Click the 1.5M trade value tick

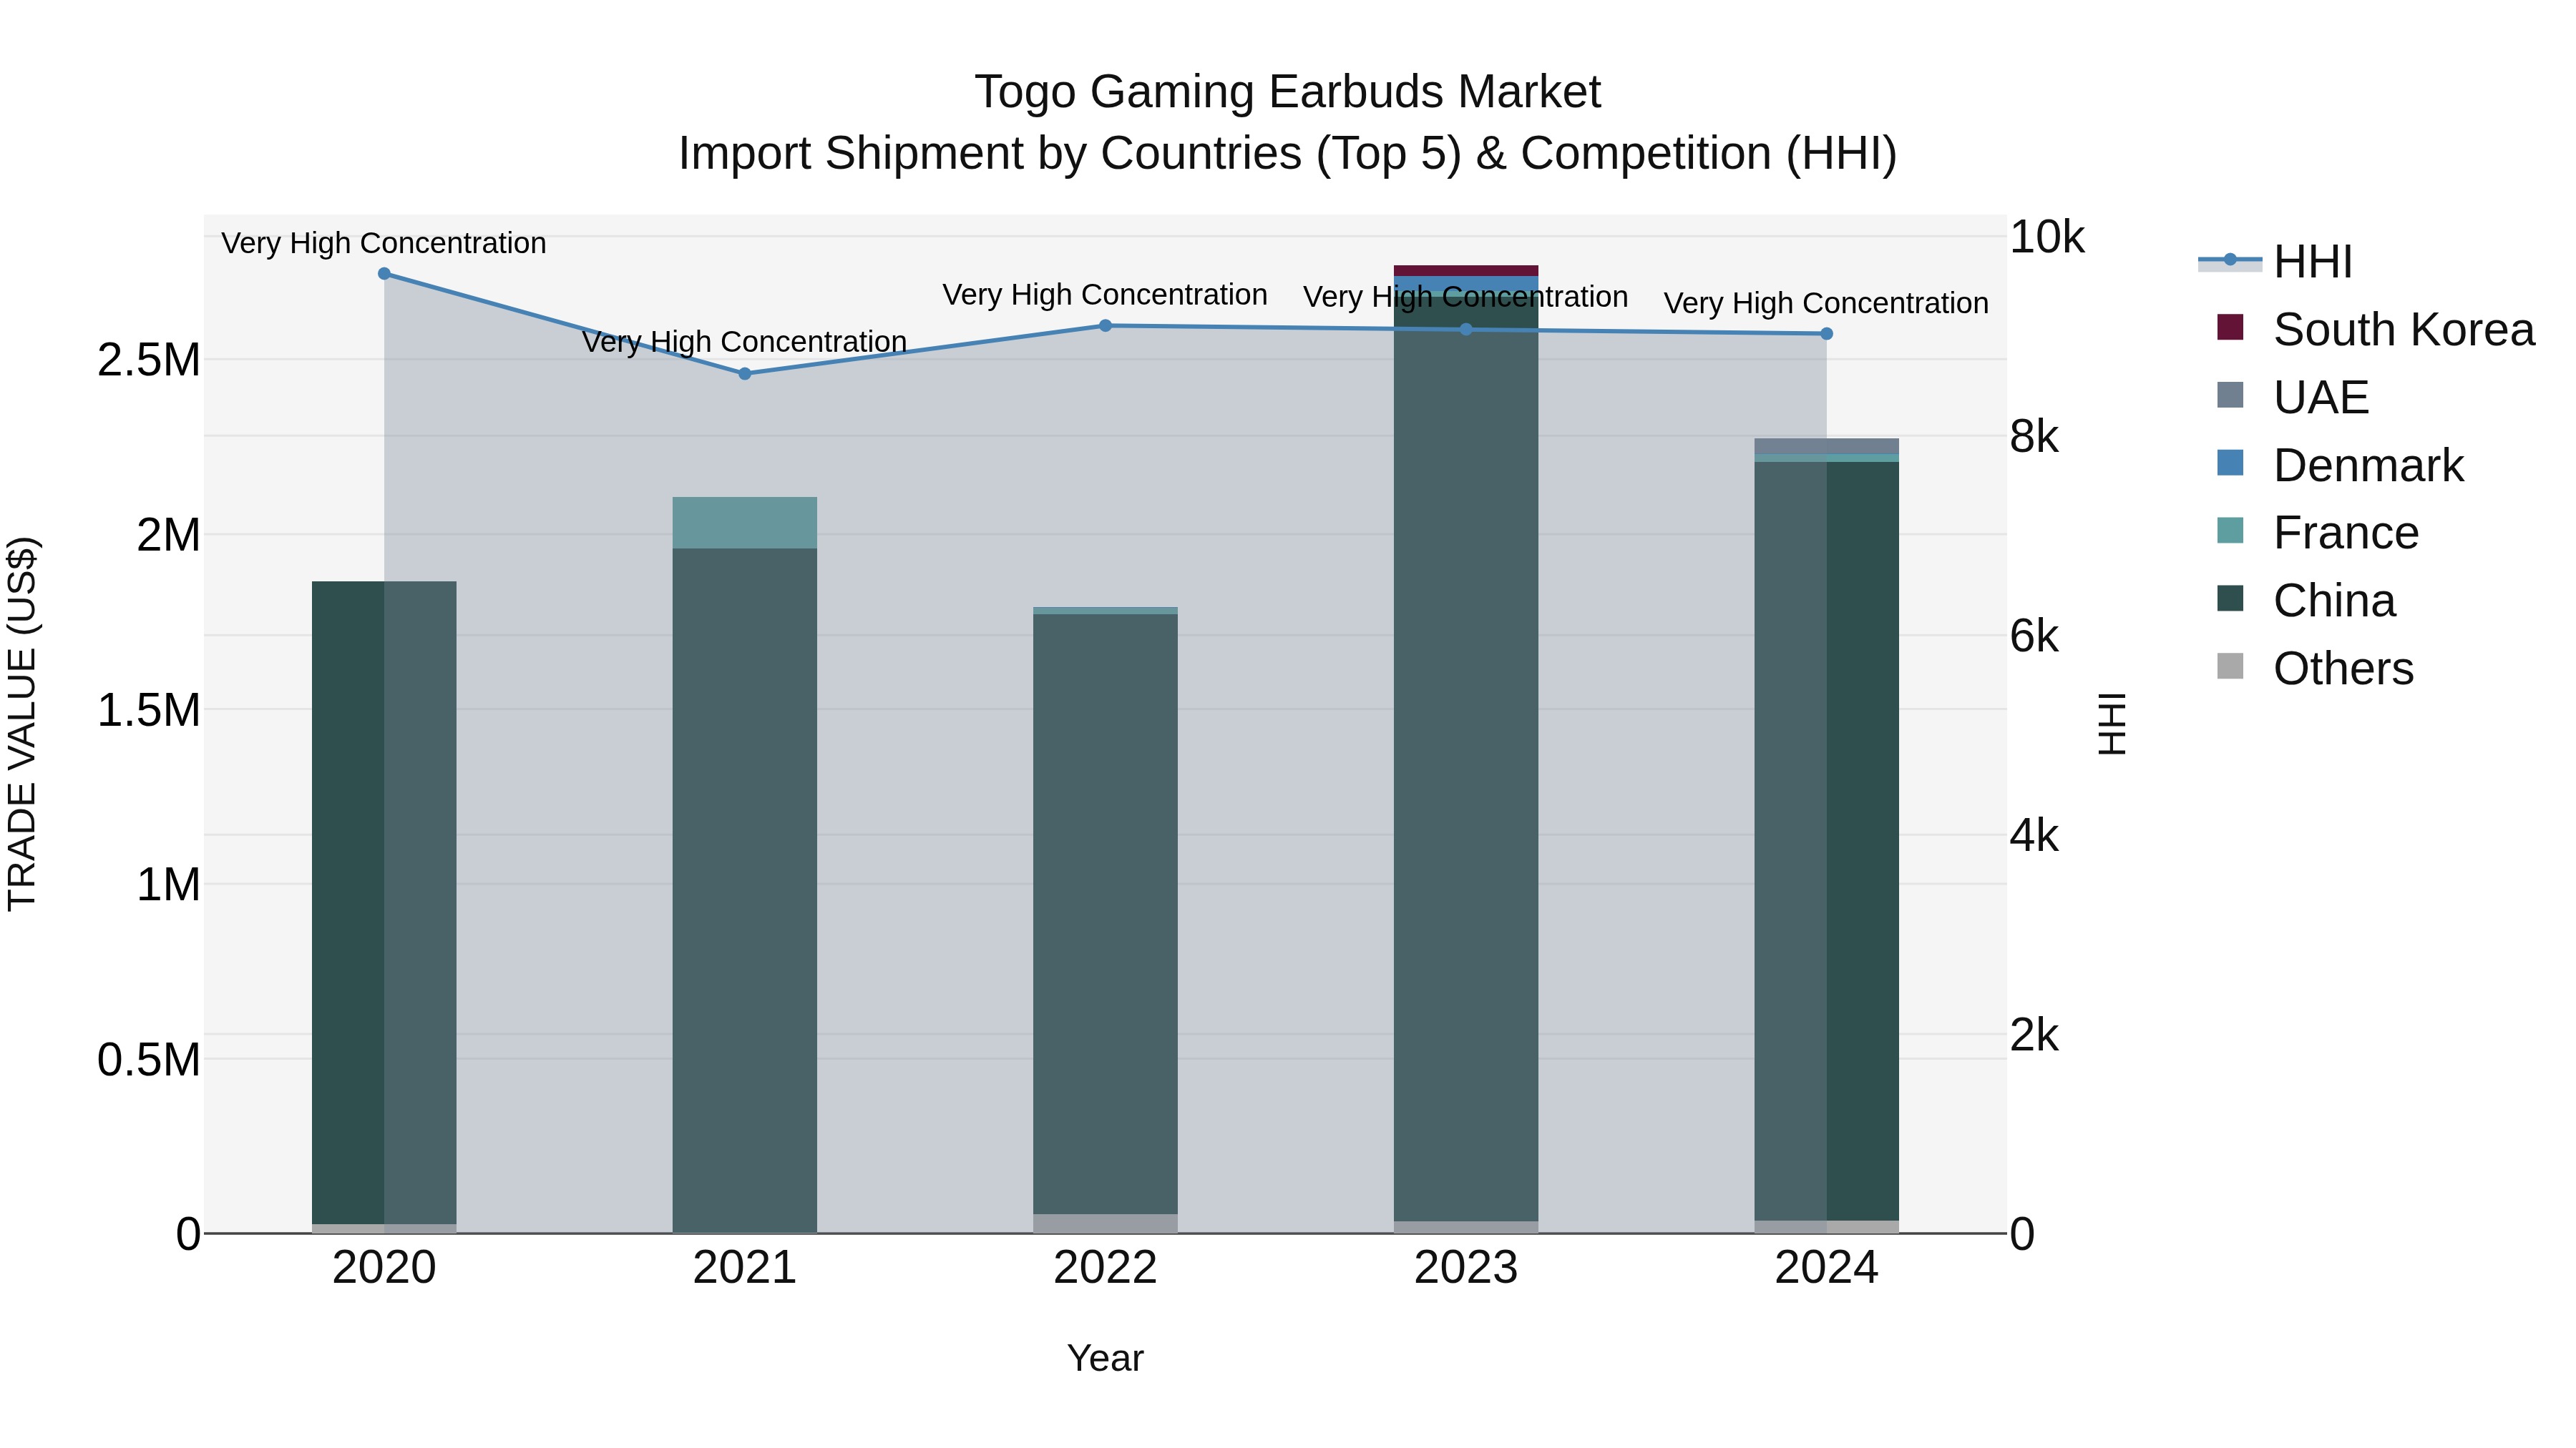point(149,709)
